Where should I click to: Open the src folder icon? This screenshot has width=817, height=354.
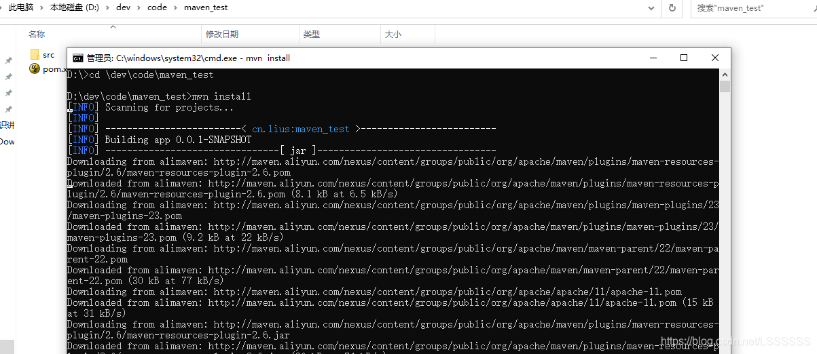point(35,55)
